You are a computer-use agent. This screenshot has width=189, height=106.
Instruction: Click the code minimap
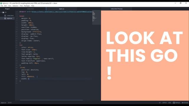click(97, 18)
